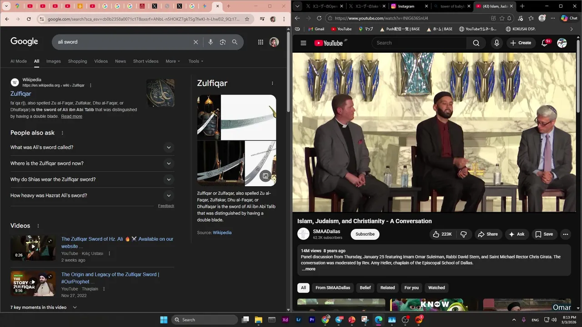Open the Google apps grid
Screen dimensions: 582x327
(261, 42)
